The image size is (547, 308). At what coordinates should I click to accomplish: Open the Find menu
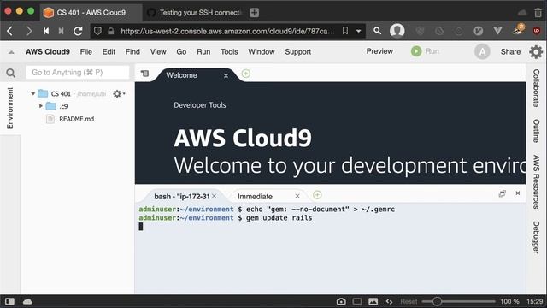coord(132,51)
